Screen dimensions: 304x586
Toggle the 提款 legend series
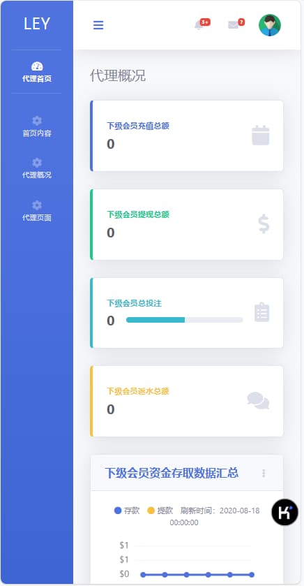(160, 511)
